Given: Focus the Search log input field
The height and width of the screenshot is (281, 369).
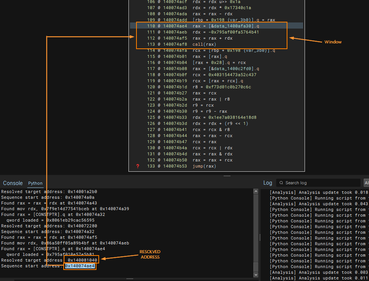Looking at the screenshot, I should point(320,183).
